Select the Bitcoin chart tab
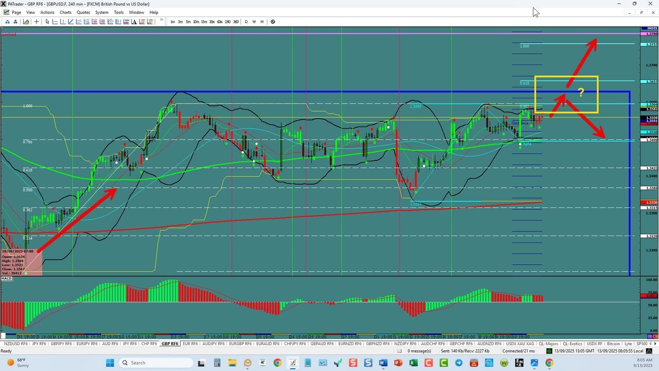The image size is (659, 371). pyautogui.click(x=613, y=344)
